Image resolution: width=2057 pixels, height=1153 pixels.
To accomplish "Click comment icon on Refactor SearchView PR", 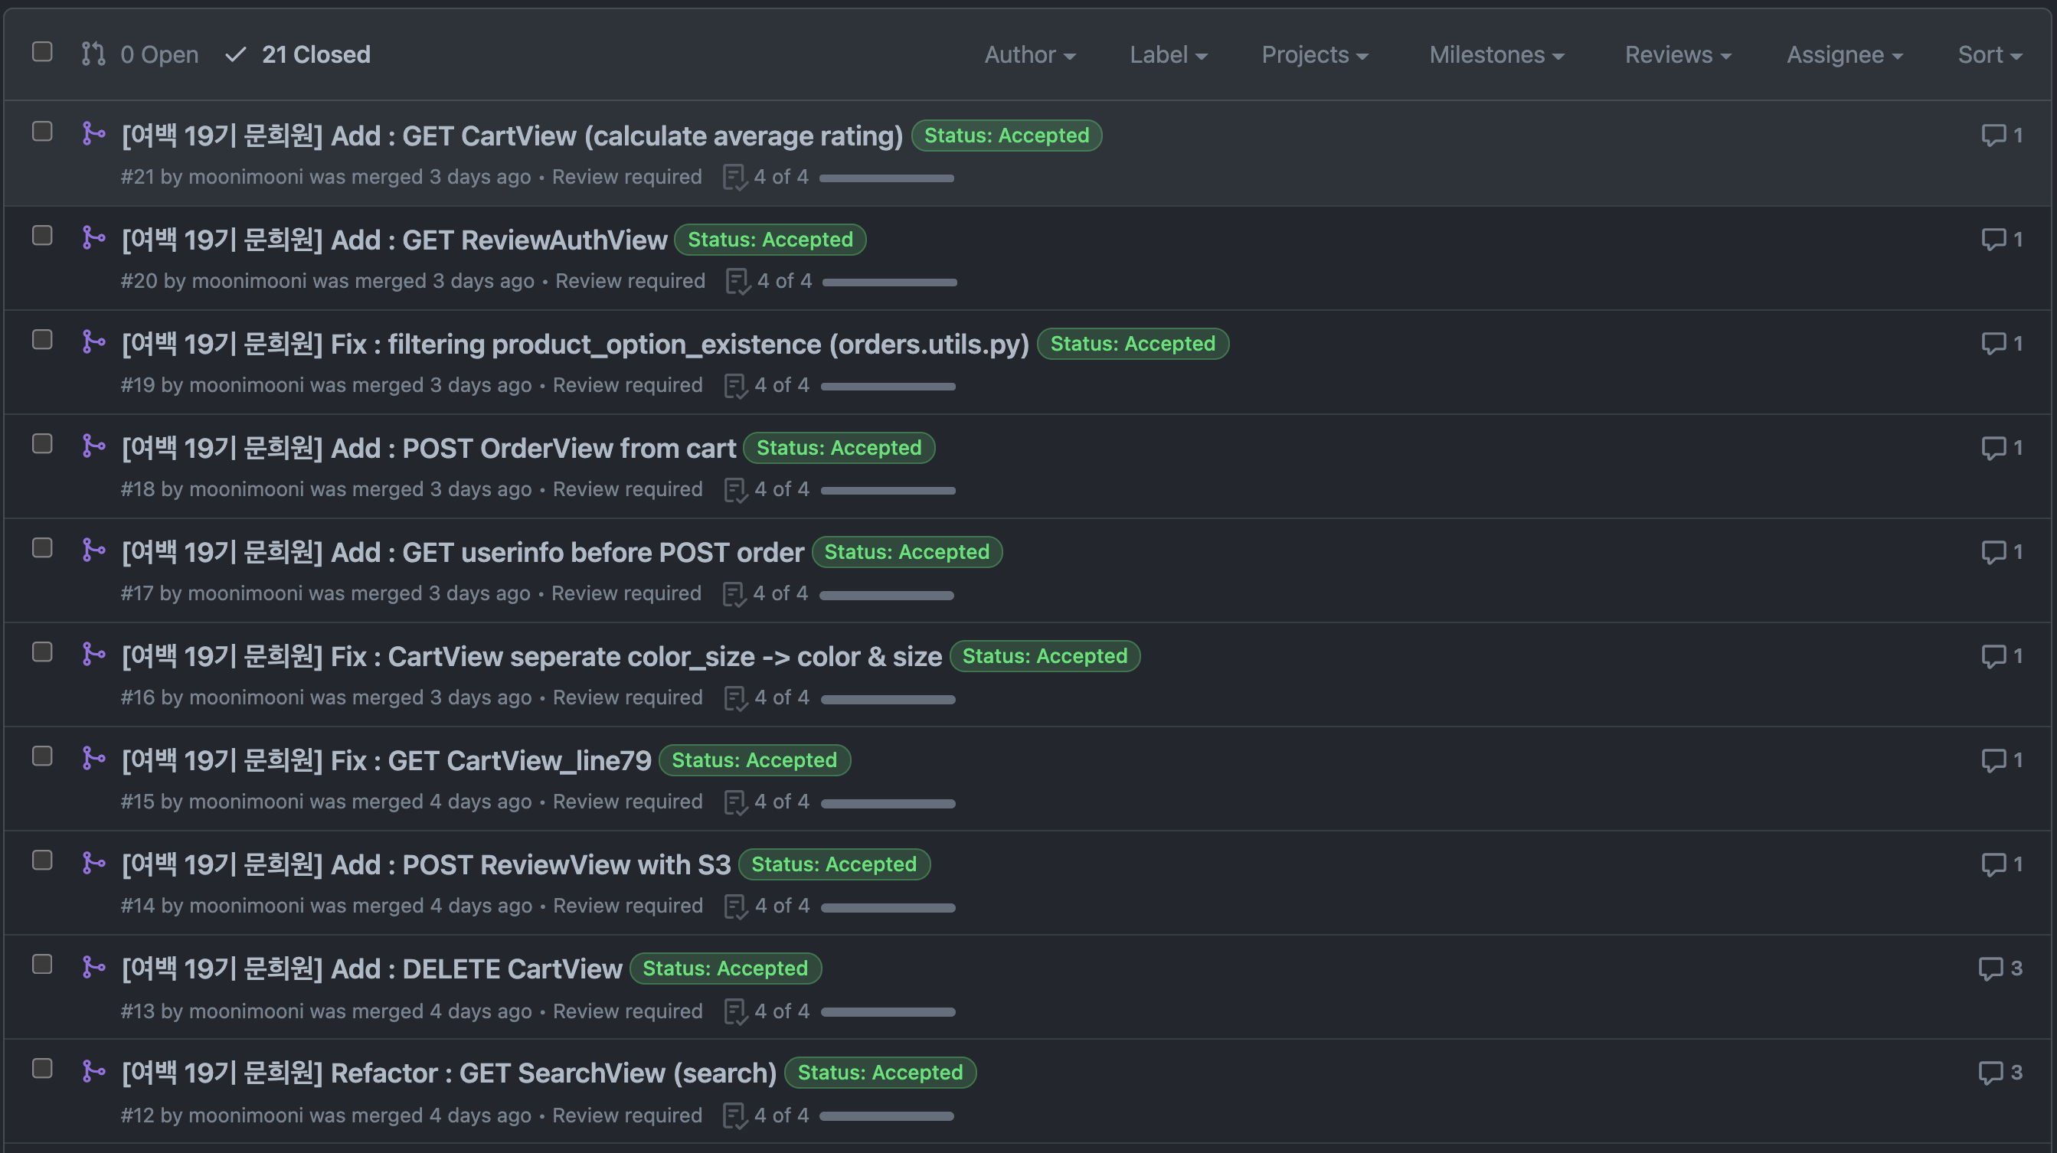I will pos(1990,1073).
